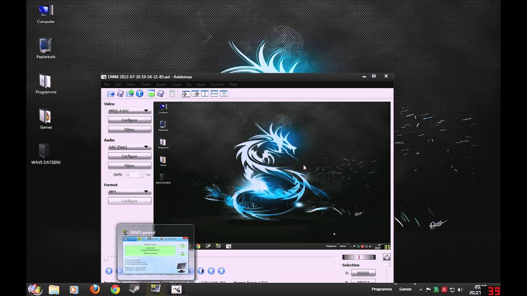Open the Go menu
This screenshot has height=296, width=527.
point(189,85)
